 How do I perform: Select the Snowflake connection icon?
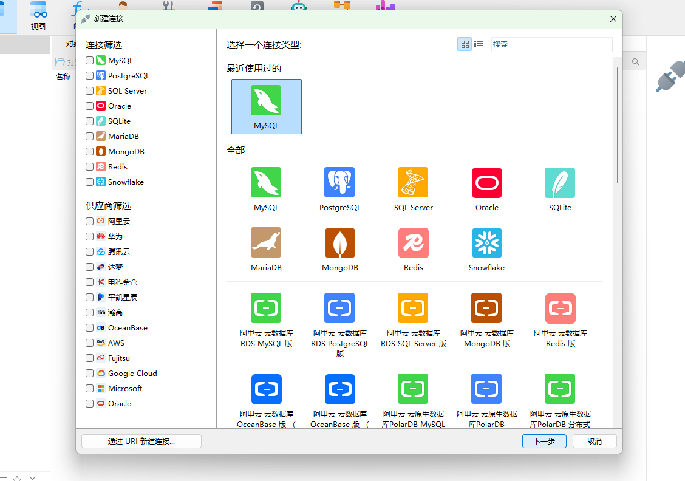click(486, 242)
